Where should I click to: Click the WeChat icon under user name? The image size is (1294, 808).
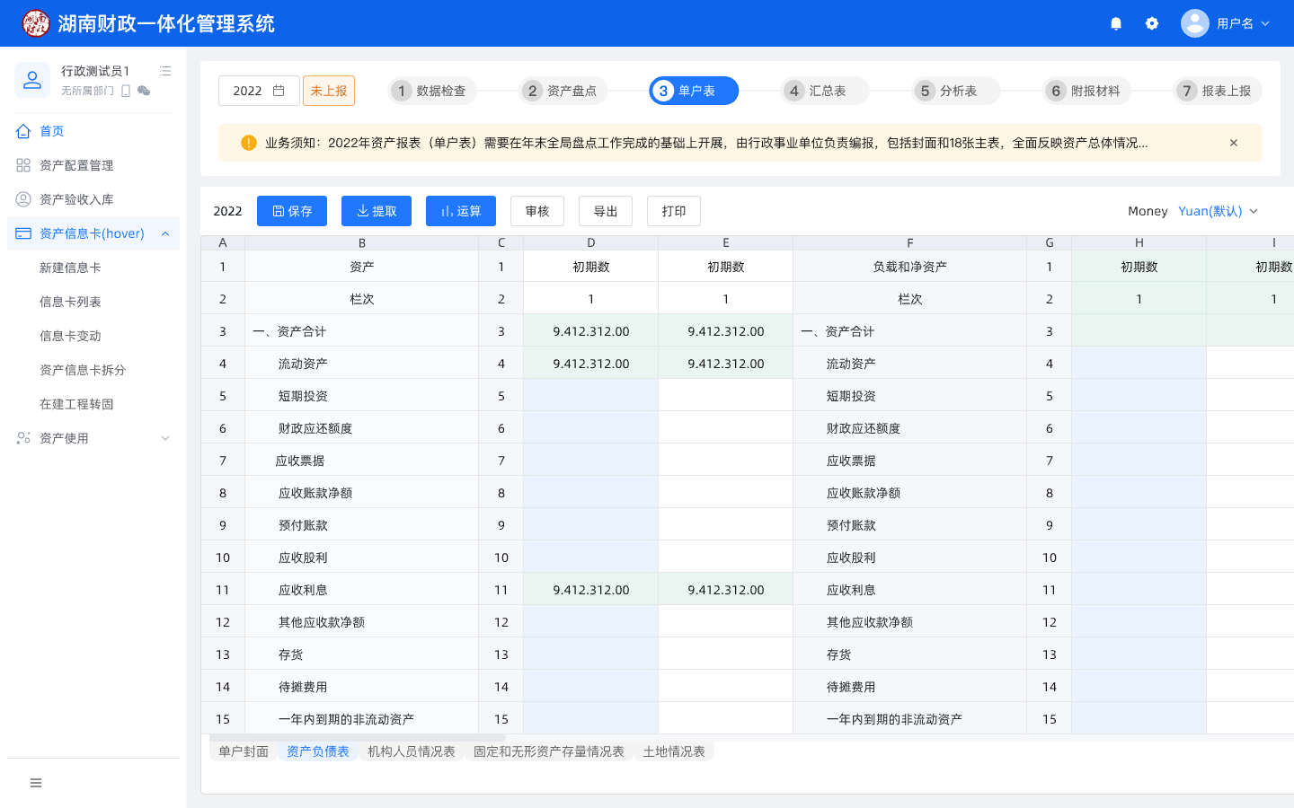point(144,91)
